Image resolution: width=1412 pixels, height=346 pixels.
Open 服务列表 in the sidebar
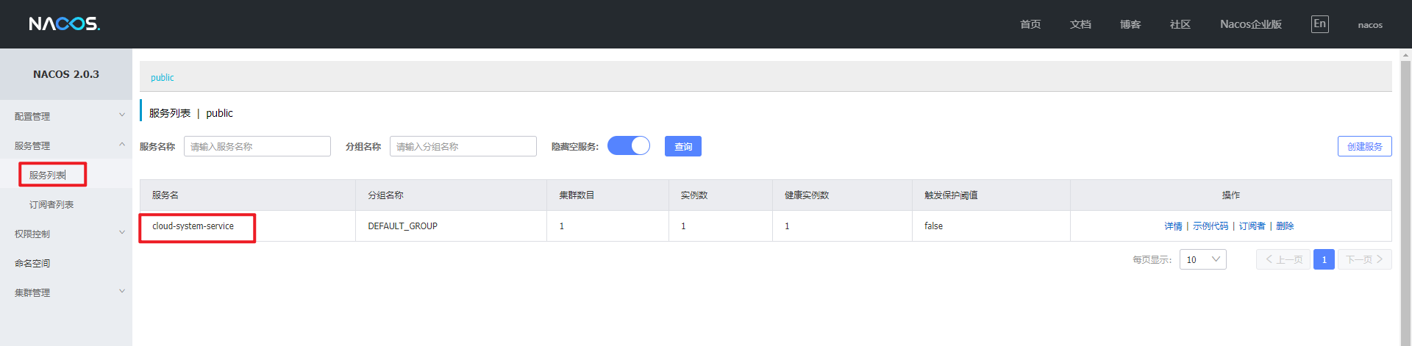[x=48, y=175]
